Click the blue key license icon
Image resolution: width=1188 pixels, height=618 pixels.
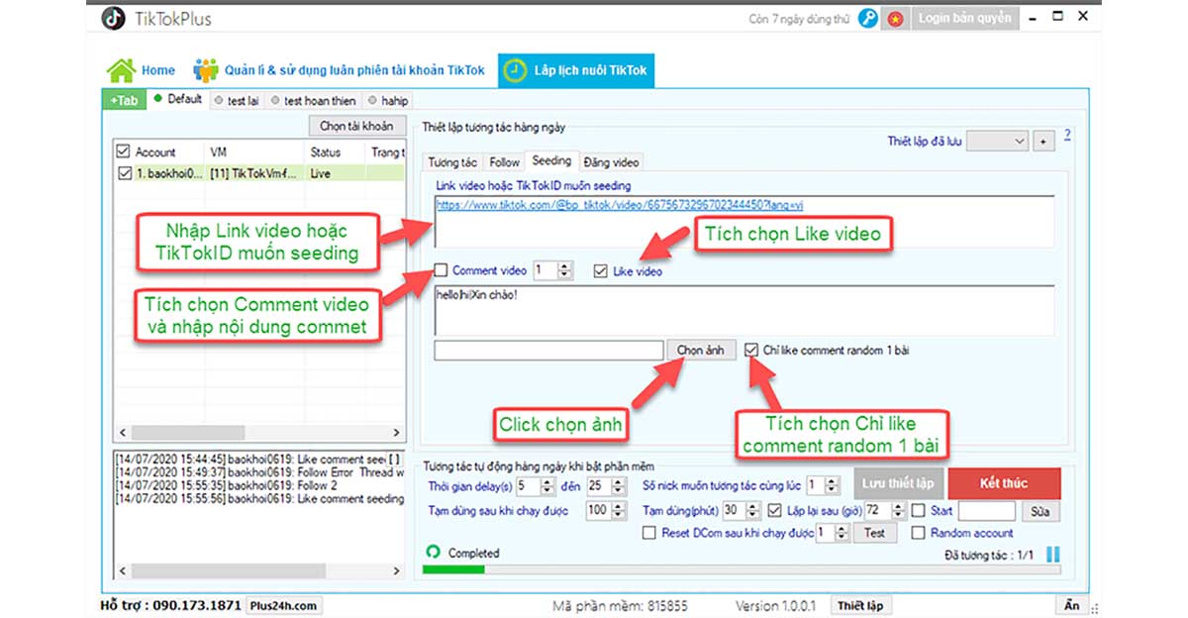[868, 18]
